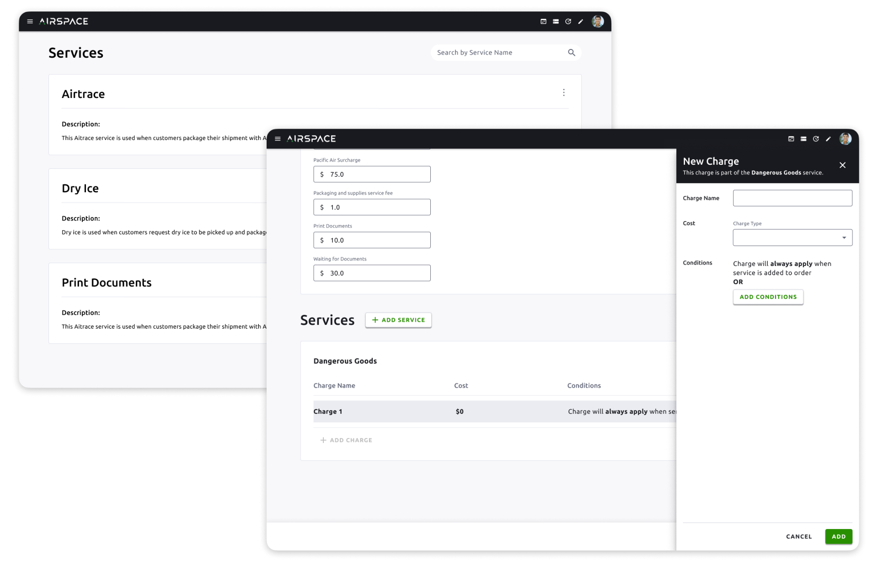Screen dimensions: 878x562
Task: Click Airspace logo in back window
Action: [x=64, y=22]
